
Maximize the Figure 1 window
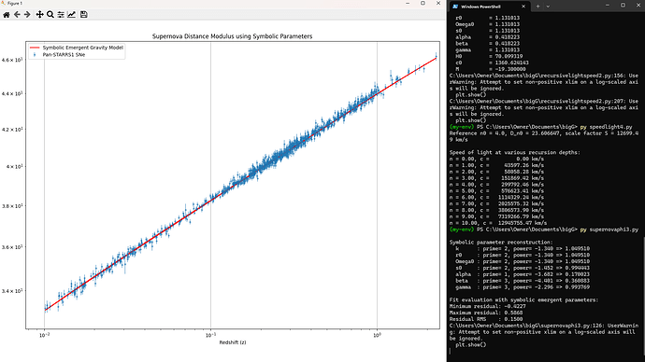tap(423, 4)
